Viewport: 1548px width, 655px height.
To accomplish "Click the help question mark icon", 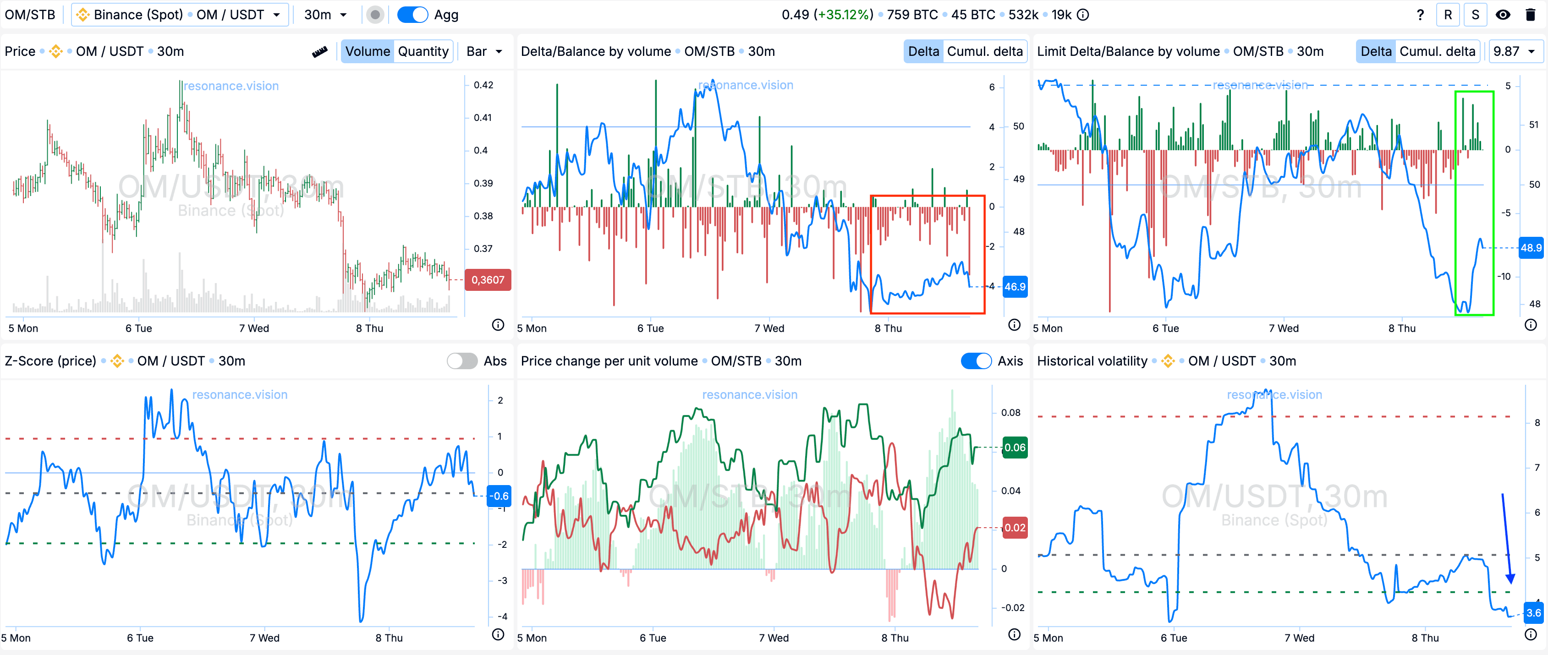I will coord(1420,15).
